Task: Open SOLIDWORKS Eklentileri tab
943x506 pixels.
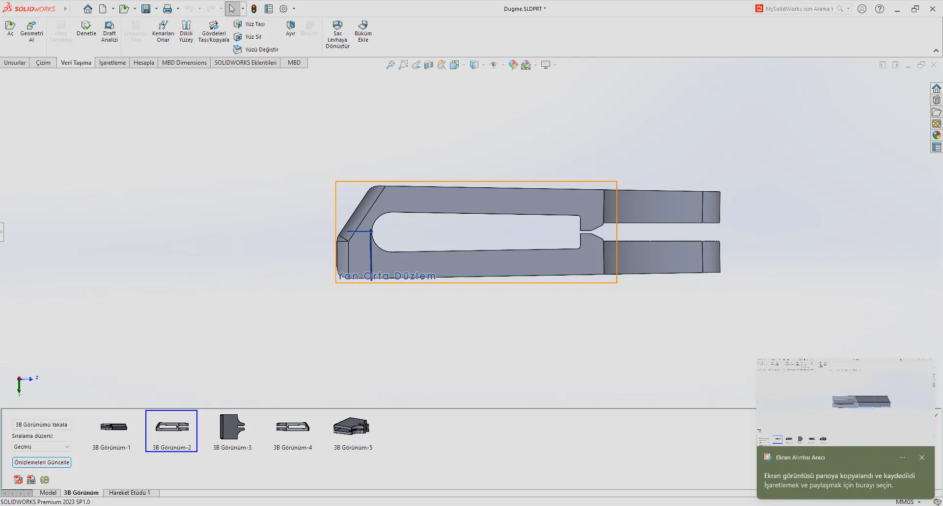Action: (246, 63)
